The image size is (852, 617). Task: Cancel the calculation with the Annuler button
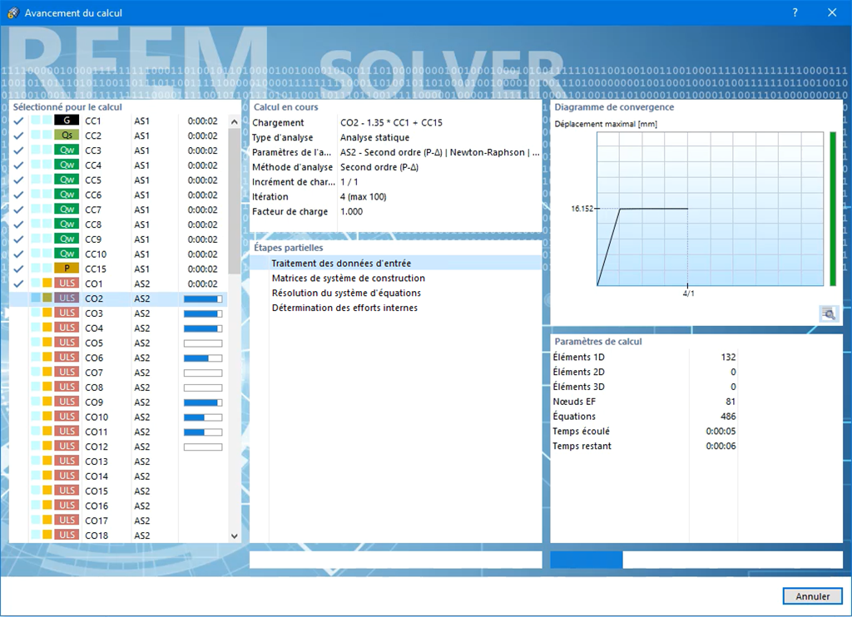click(x=812, y=596)
